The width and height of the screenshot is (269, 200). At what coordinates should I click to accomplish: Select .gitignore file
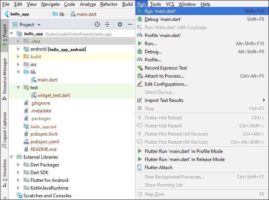pos(40,103)
